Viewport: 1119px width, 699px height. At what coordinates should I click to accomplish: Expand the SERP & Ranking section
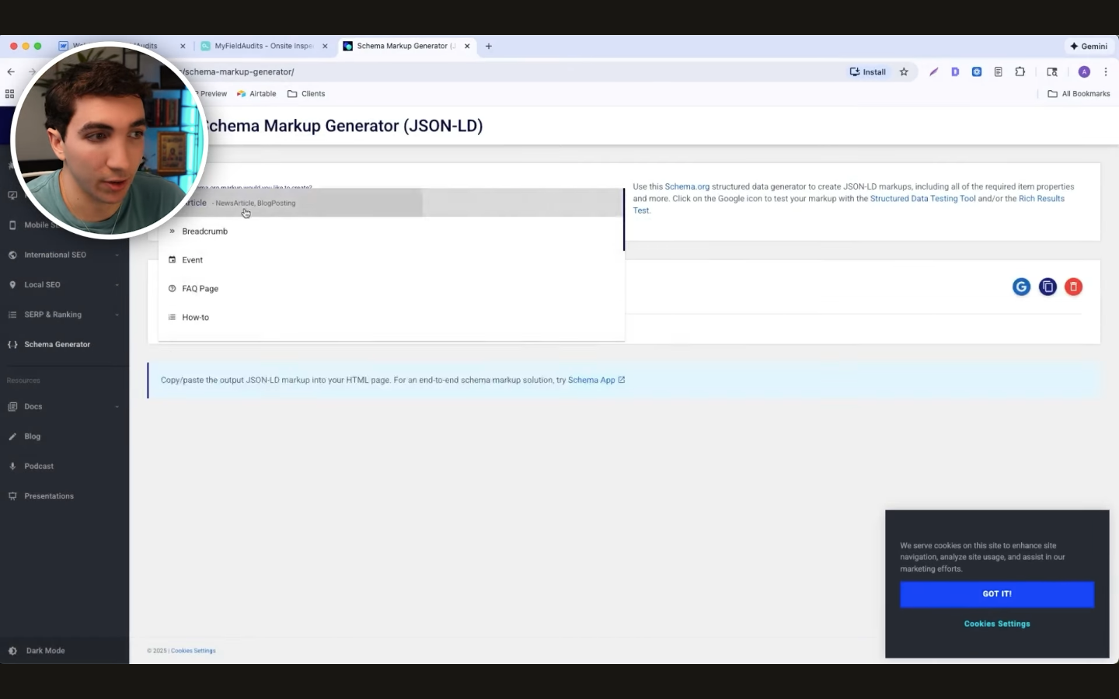[x=117, y=315]
